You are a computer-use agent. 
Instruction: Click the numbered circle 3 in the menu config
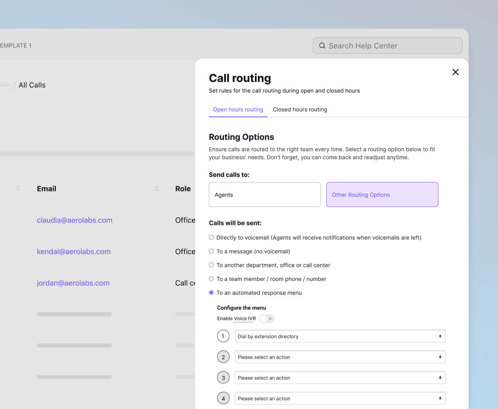223,377
